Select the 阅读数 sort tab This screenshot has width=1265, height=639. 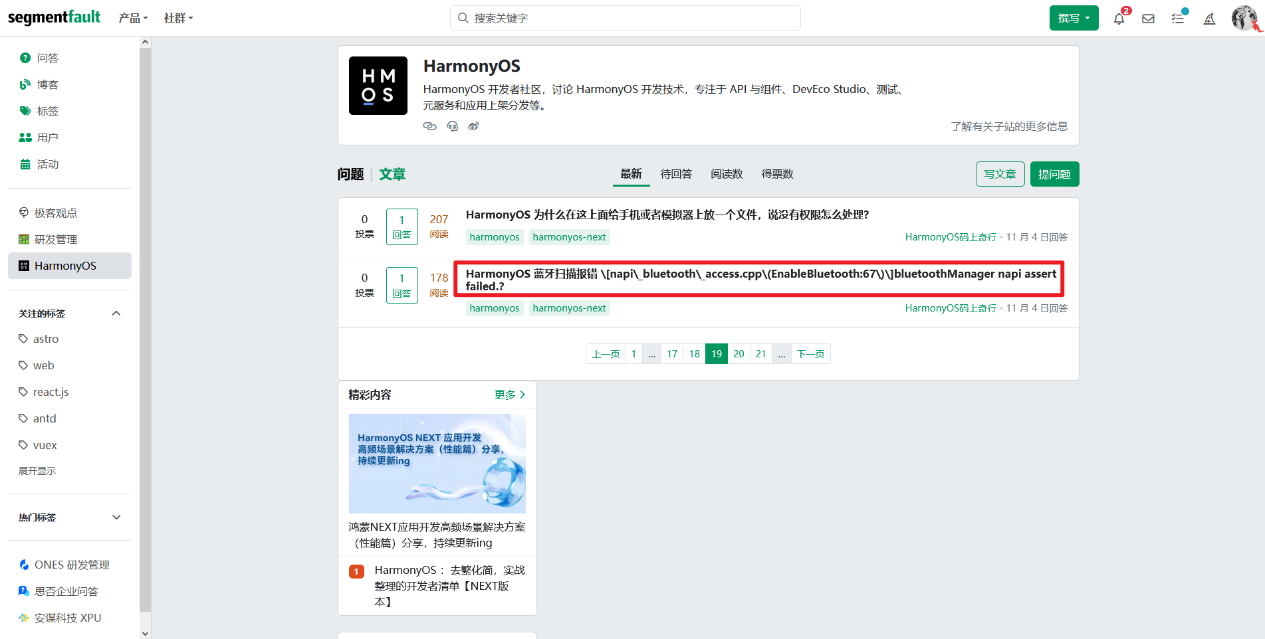pos(727,174)
